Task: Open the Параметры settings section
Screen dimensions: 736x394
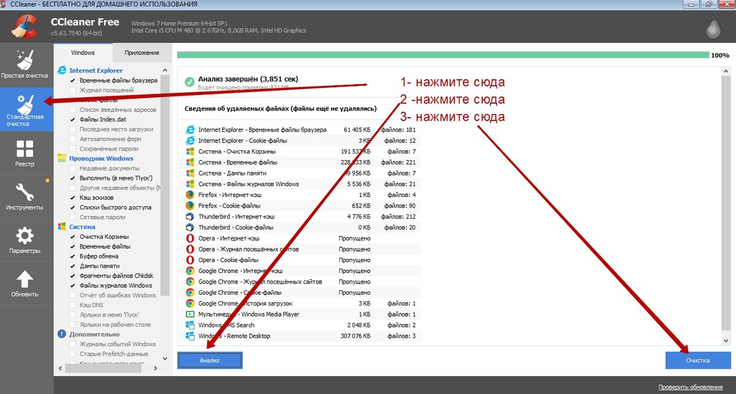Action: 25,239
